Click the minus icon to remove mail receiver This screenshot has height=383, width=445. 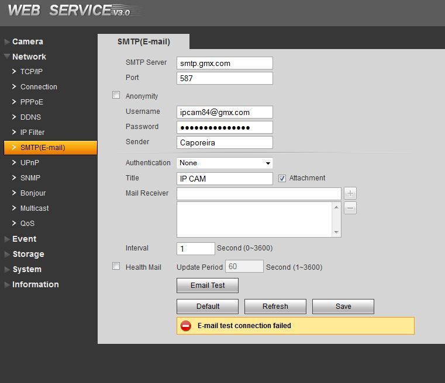(350, 208)
